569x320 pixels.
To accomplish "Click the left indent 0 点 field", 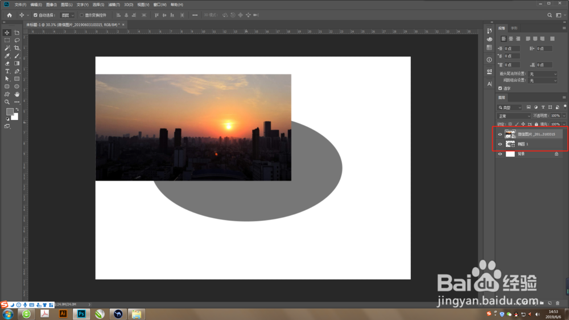I will click(512, 48).
